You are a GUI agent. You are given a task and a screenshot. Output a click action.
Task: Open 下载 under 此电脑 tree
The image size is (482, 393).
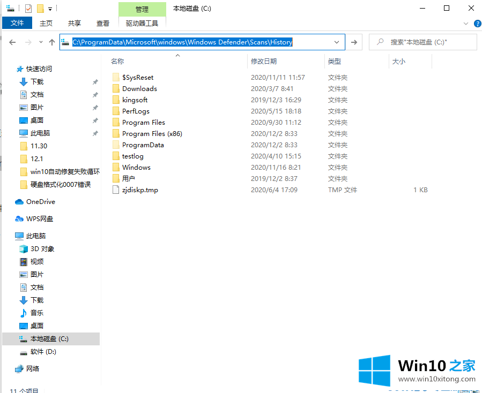click(37, 300)
